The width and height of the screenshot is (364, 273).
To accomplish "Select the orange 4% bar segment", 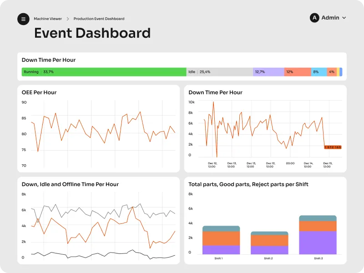I will (x=332, y=72).
